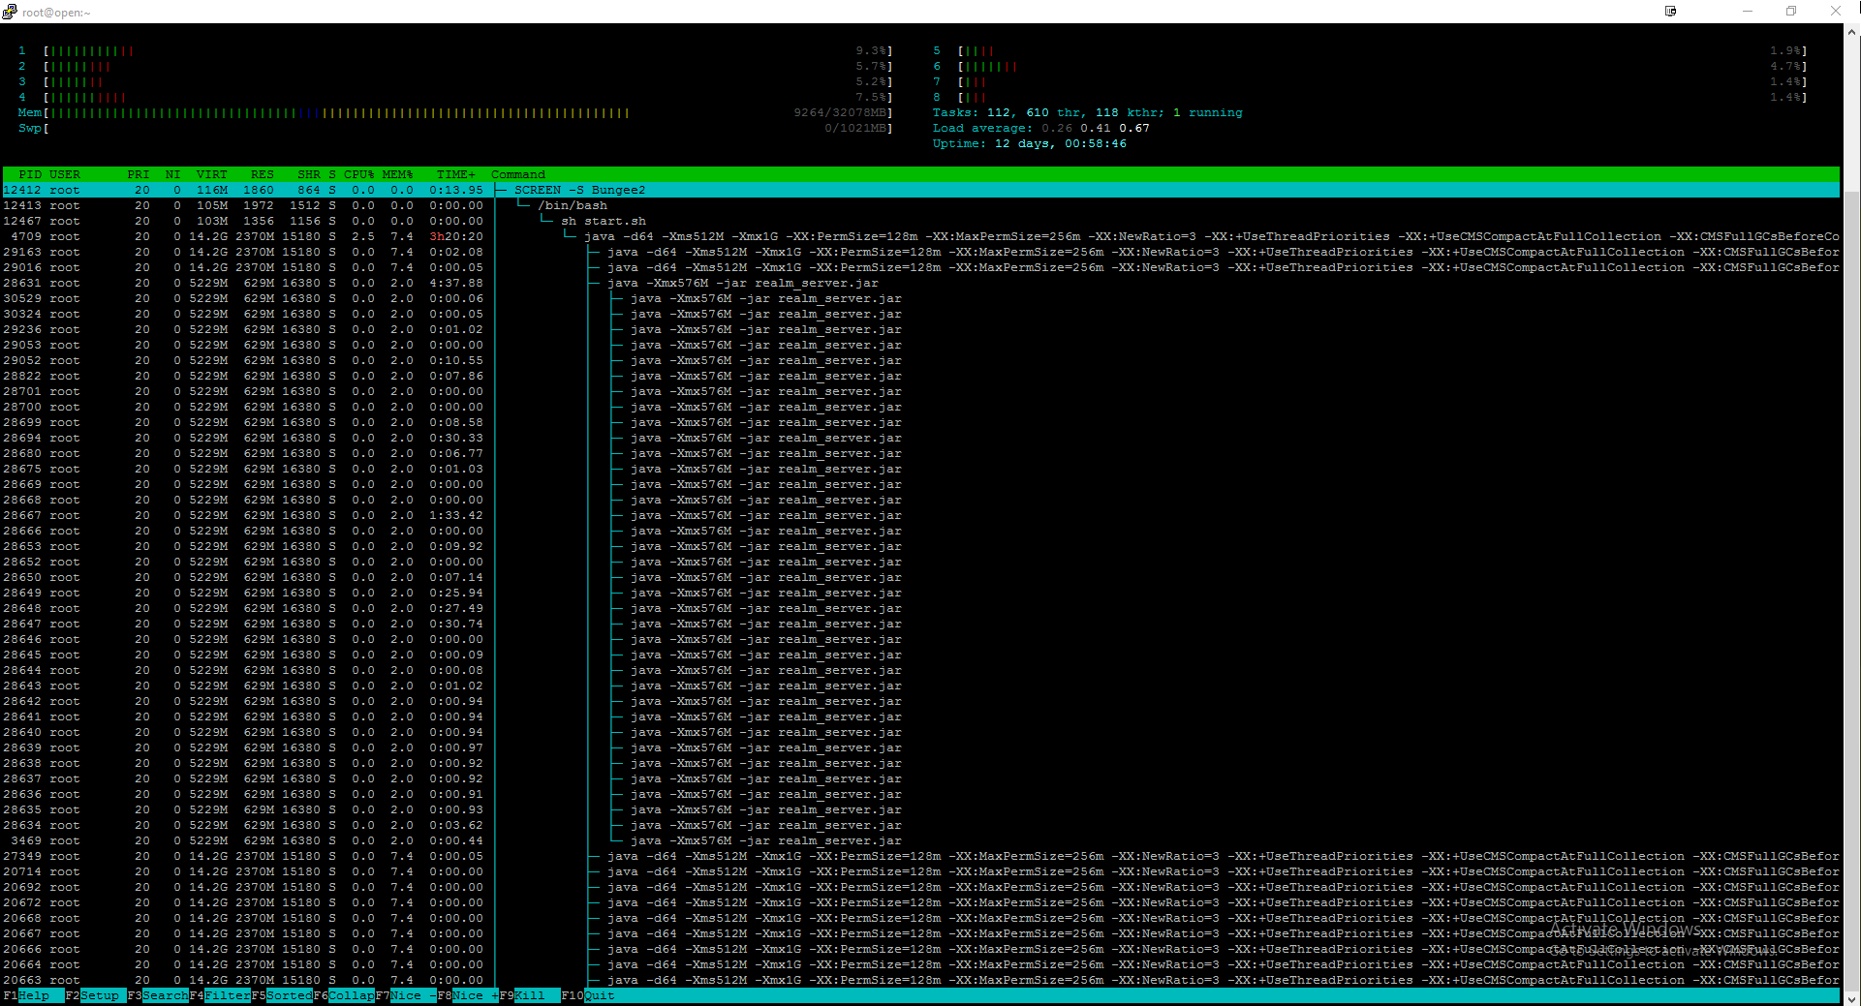The width and height of the screenshot is (1861, 1006).
Task: Open htop setup screen via F2Setup
Action: pos(94,995)
